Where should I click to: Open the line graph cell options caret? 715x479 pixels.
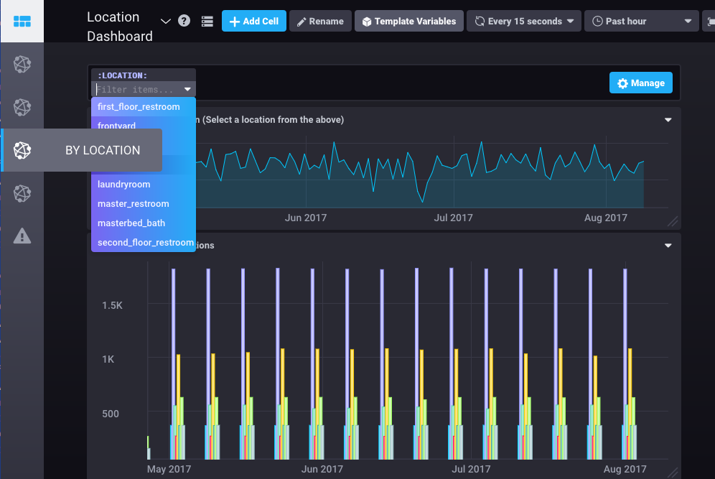pyautogui.click(x=668, y=120)
